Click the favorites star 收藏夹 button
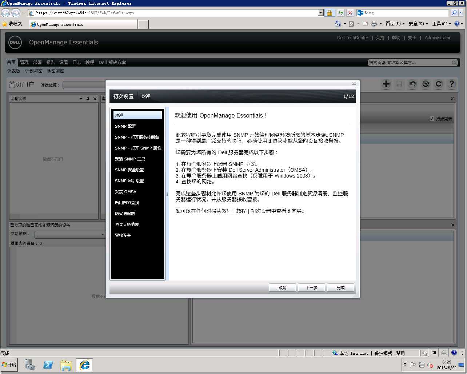This screenshot has height=374, width=467. click(x=12, y=24)
